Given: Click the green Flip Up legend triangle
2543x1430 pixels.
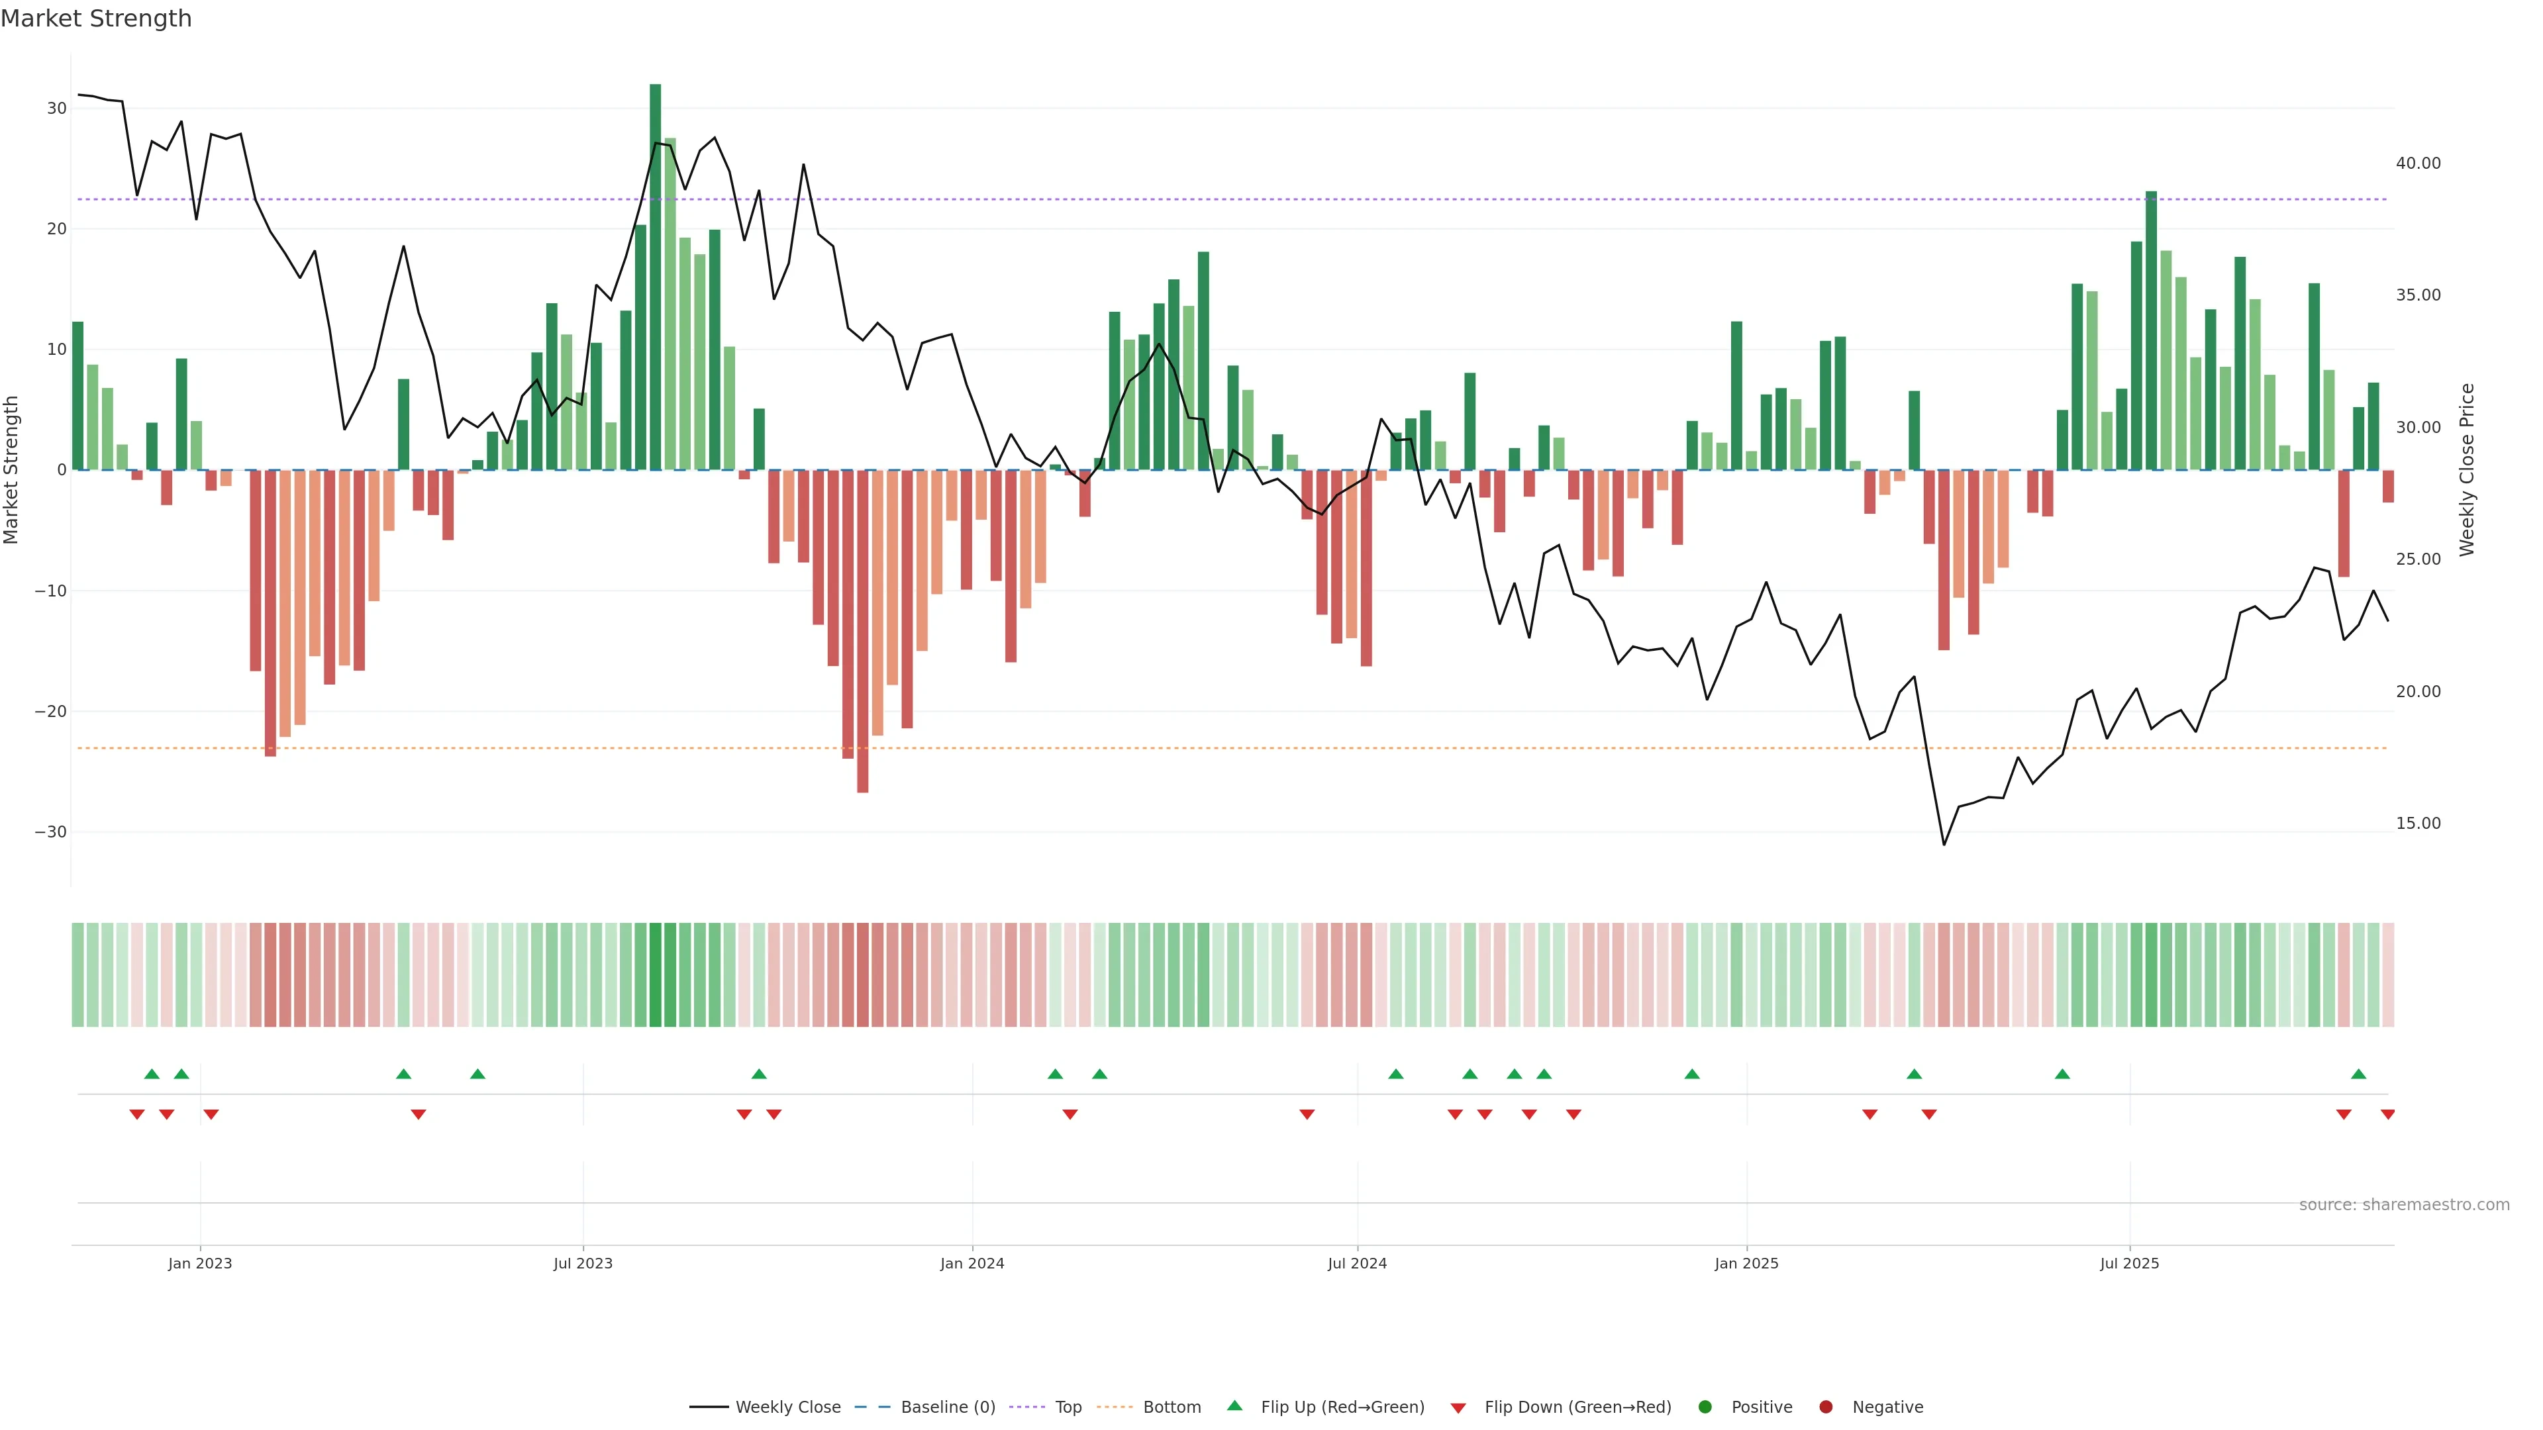Looking at the screenshot, I should pyautogui.click(x=1234, y=1406).
